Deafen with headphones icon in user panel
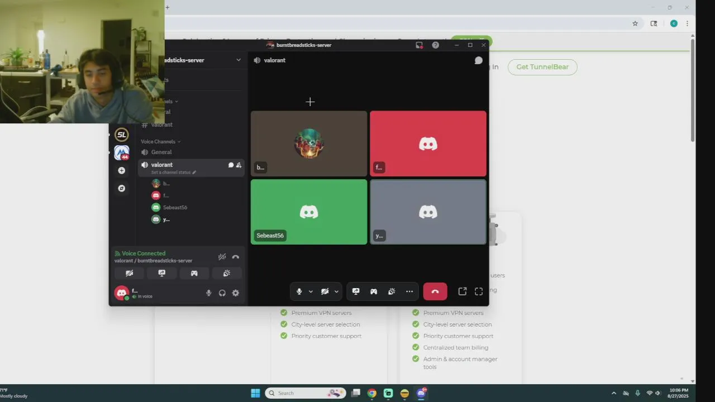715x402 pixels. [x=222, y=293]
